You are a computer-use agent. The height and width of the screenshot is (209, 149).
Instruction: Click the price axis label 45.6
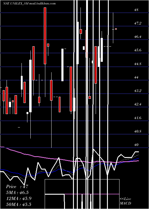pos(138,50)
